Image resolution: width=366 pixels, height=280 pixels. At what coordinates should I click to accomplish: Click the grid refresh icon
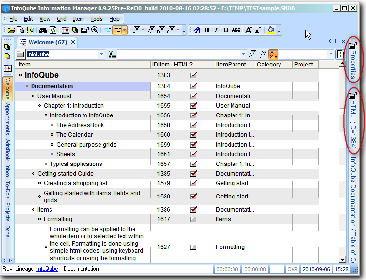click(x=340, y=54)
